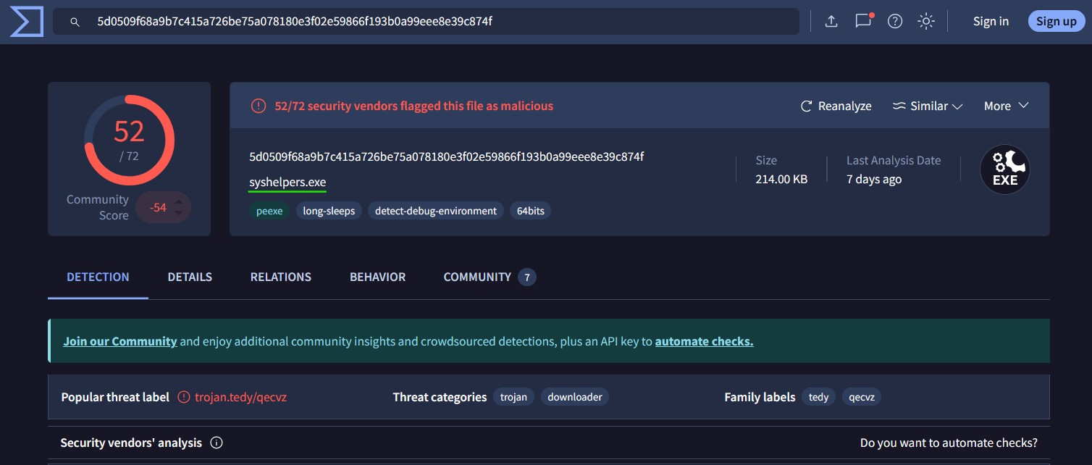Click the VirusTotal logo icon

tap(26, 22)
